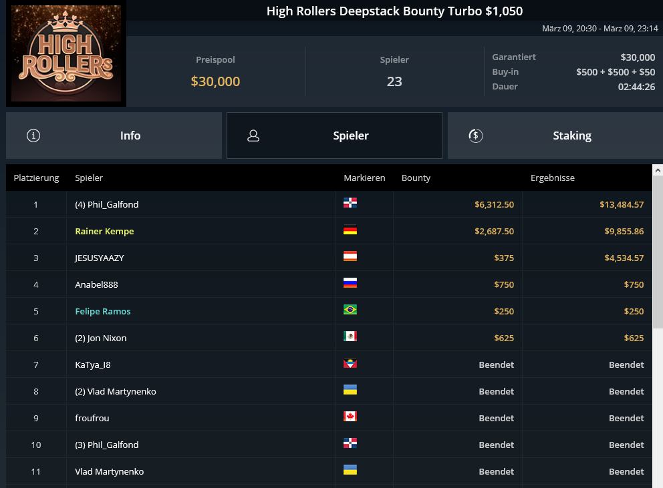Click bounty value $2,687.50
This screenshot has width=663, height=488.
pyautogui.click(x=495, y=231)
